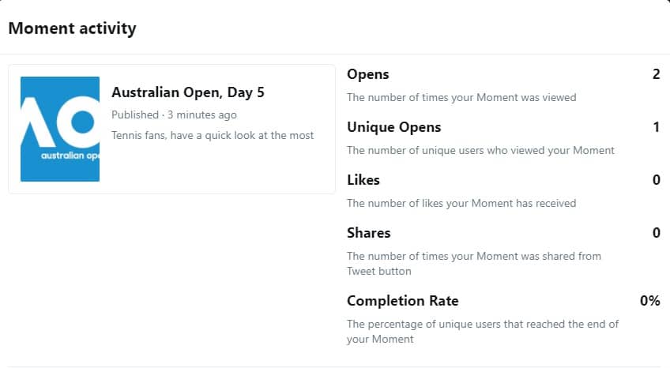The image size is (670, 368).
Task: Select the Unique Opens count value 1
Action: [657, 127]
